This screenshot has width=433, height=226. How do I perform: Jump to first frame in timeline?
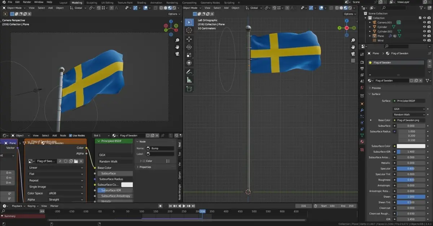(170, 206)
